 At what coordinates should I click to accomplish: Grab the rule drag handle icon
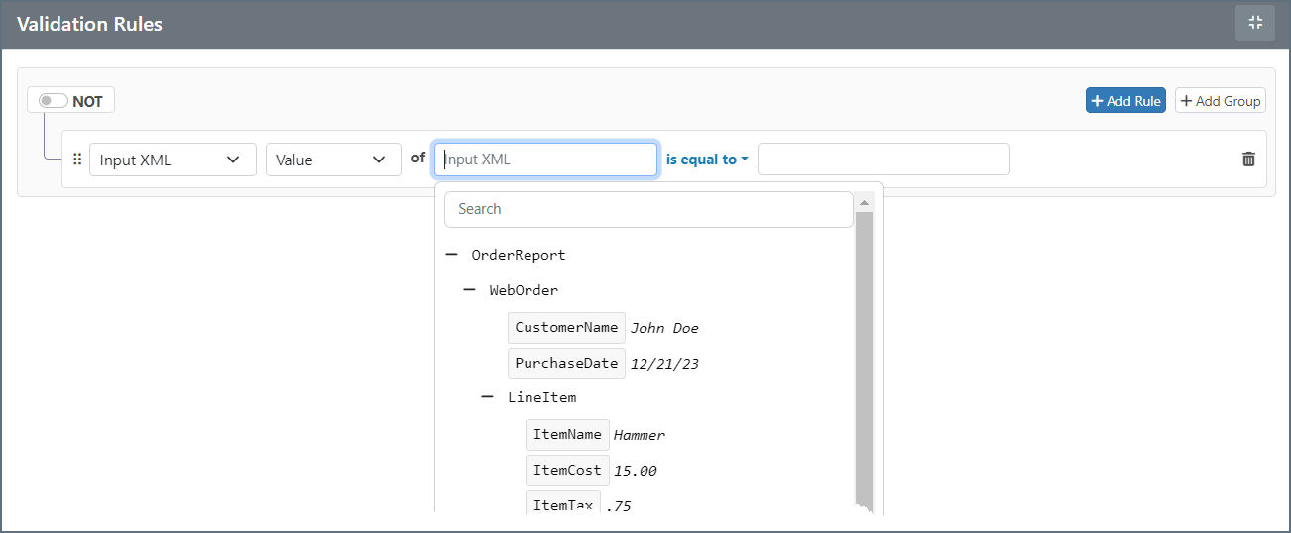click(77, 160)
